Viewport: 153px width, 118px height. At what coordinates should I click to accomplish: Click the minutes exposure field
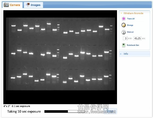pos(125,38)
